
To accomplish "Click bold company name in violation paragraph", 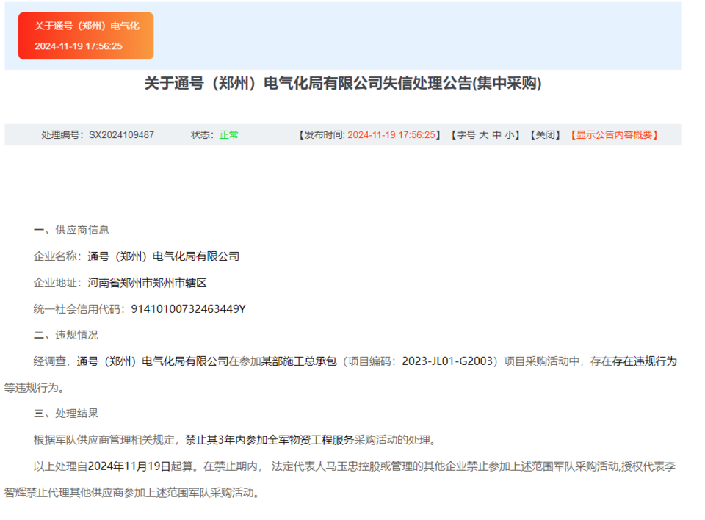I will pos(153,361).
